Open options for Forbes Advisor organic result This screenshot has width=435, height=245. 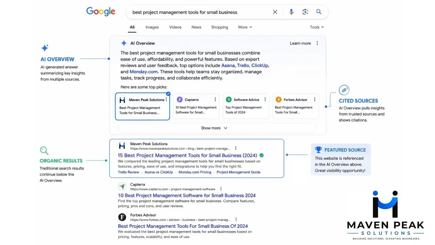pos(236,219)
